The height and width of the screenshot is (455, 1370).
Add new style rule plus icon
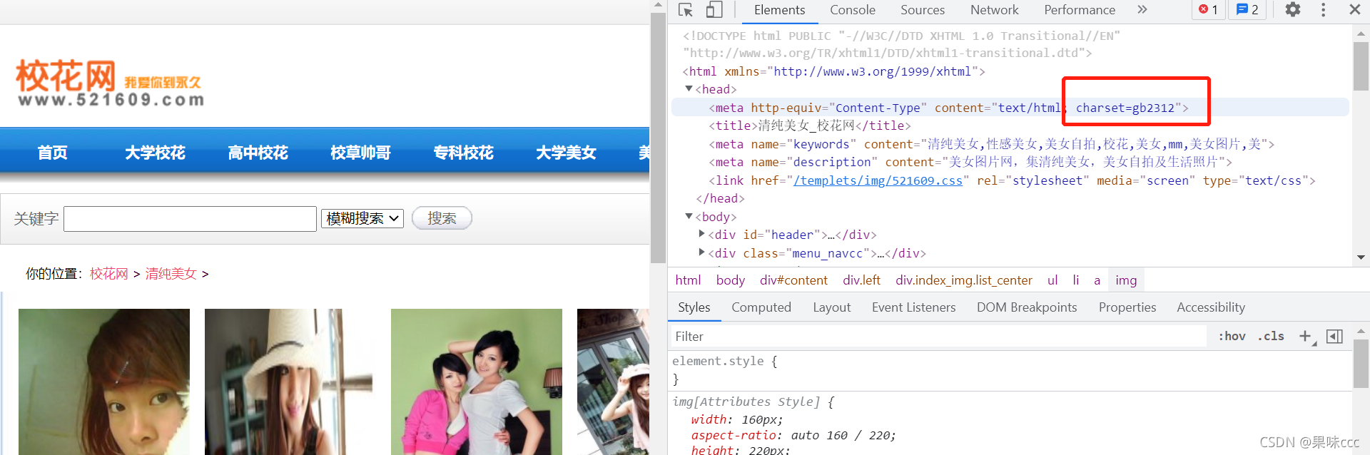1305,336
